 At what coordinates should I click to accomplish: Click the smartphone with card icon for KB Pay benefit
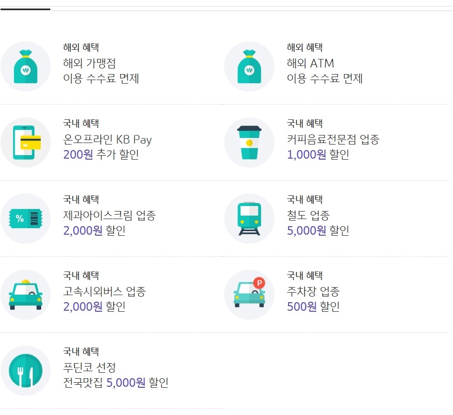point(26,142)
